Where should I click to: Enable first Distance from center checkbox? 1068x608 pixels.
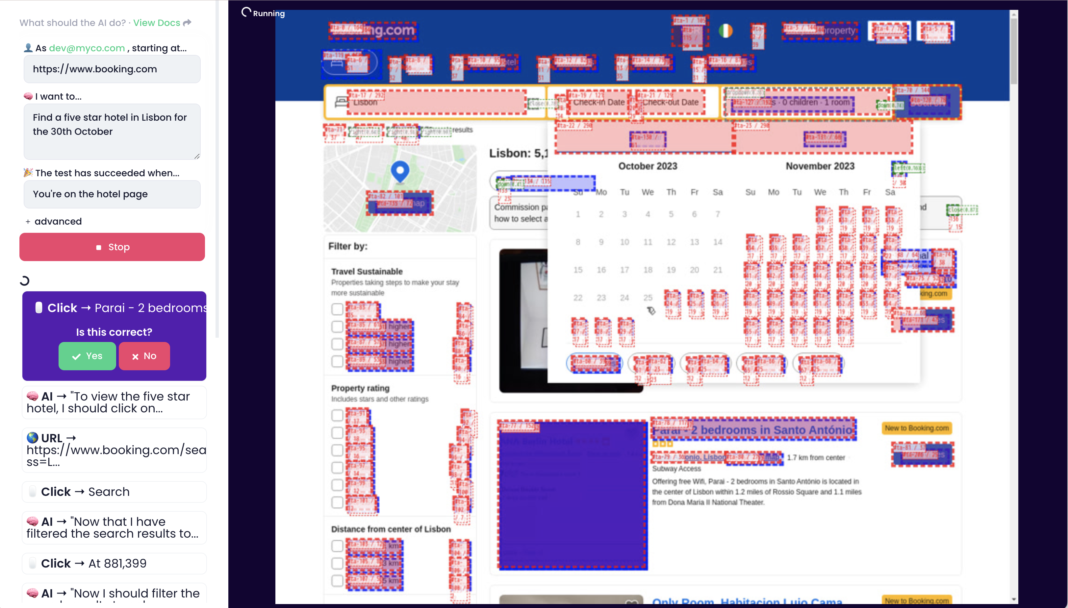337,546
